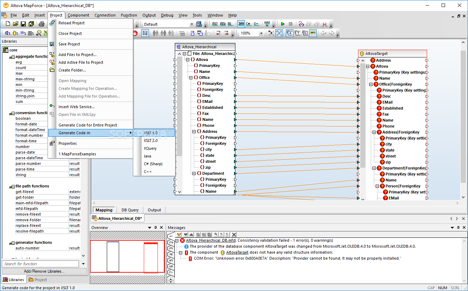Toggle the highlighted auto-connect children button
Viewport: 468px width, 291px height.
tap(279, 33)
